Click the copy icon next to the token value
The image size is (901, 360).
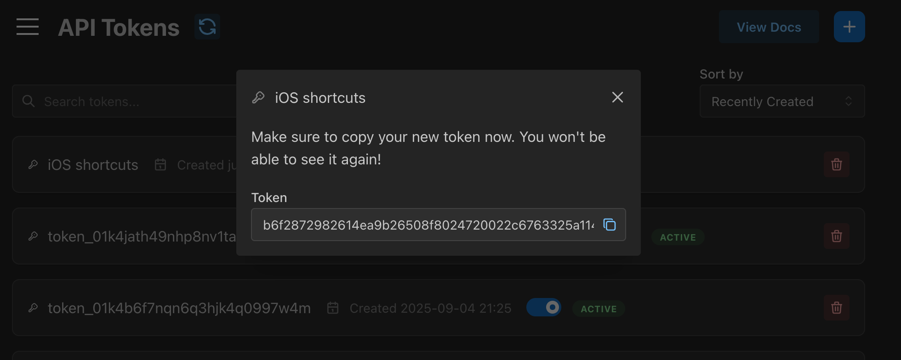(x=610, y=225)
